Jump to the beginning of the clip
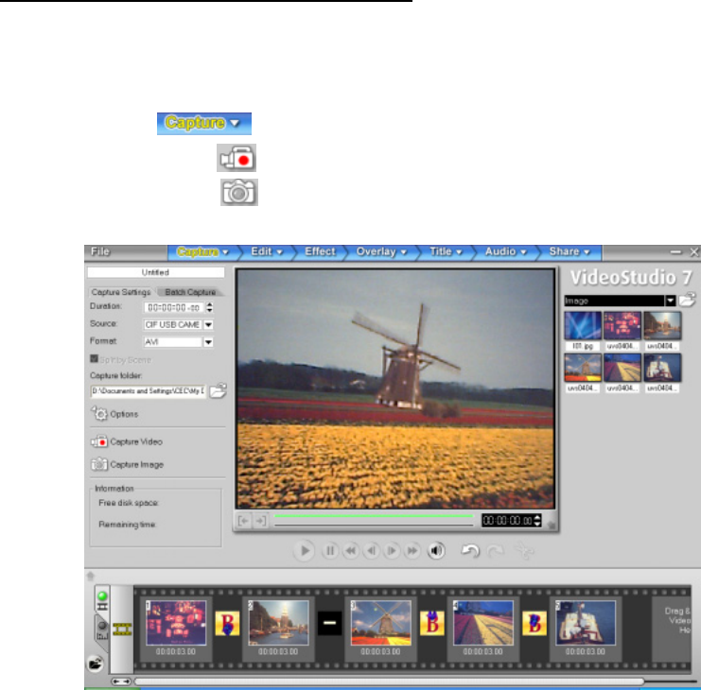This screenshot has height=690, width=701. (351, 551)
